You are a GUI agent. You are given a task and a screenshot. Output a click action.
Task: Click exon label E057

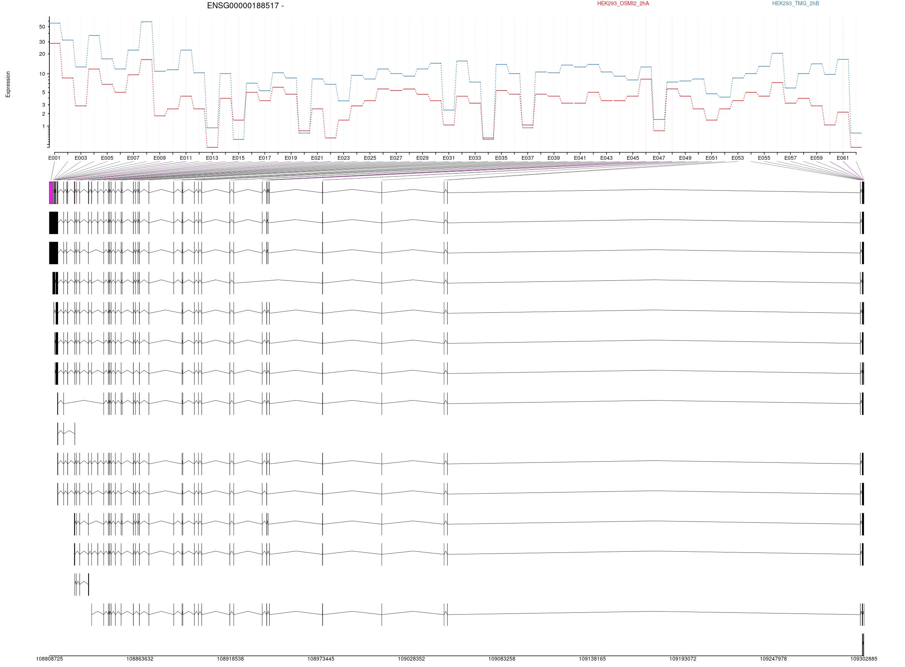pyautogui.click(x=791, y=158)
